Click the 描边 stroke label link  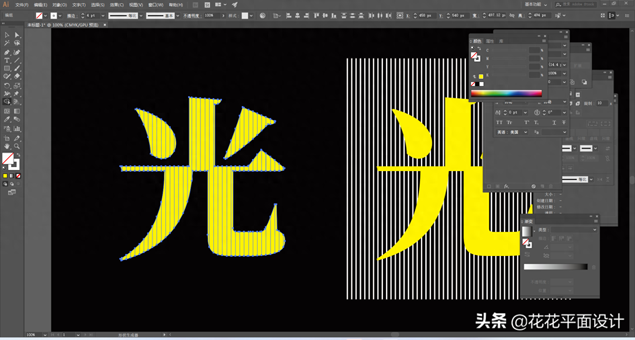(x=71, y=16)
